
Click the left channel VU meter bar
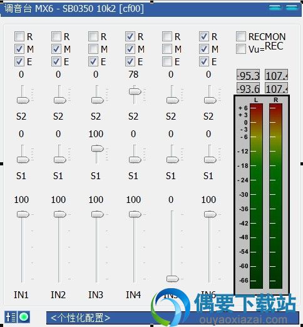click(256, 196)
